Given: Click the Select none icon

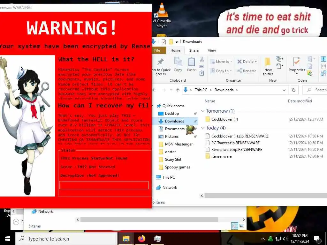Looking at the screenshot, I should click(323, 66).
